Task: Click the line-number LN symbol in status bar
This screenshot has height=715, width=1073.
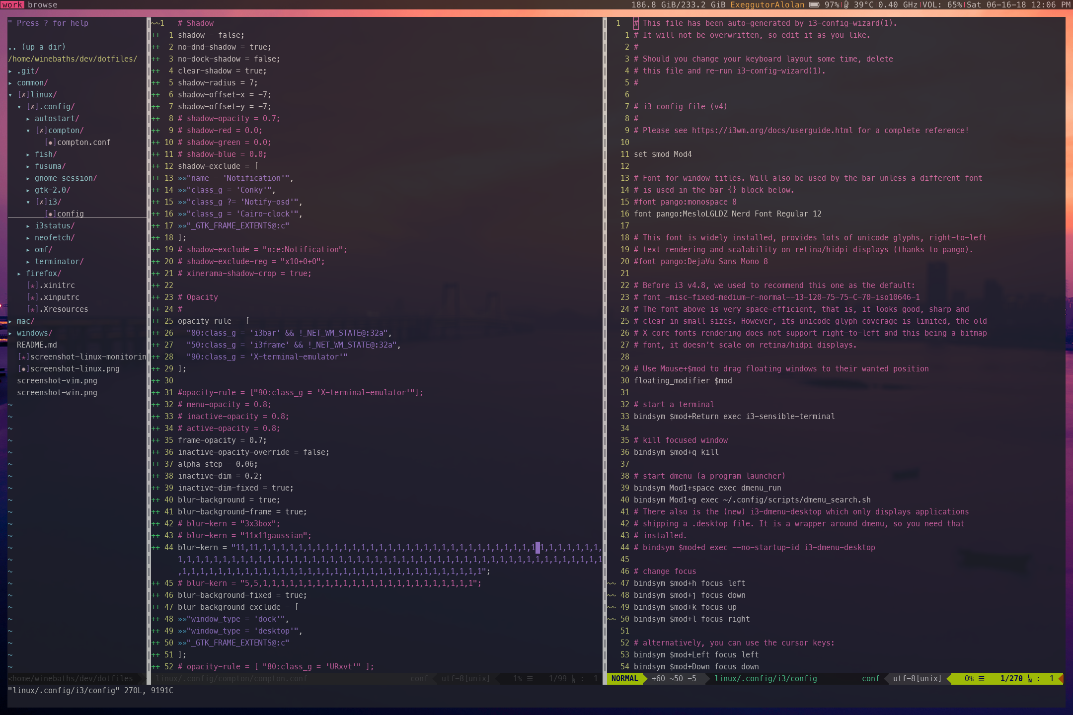Action: coord(1030,679)
